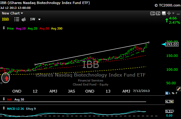Click the 0.00 MACD zero-line scale label
This screenshot has height=119, width=181.
(169, 116)
